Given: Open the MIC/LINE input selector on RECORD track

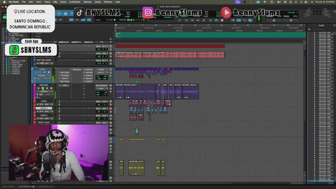Looking at the screenshot, I should pyautogui.click(x=102, y=86).
